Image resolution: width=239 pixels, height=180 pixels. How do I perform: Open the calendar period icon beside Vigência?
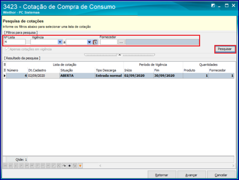pyautogui.click(x=95, y=42)
